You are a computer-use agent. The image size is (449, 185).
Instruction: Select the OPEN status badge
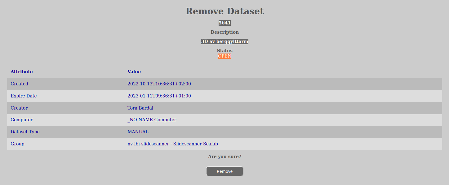click(x=225, y=56)
